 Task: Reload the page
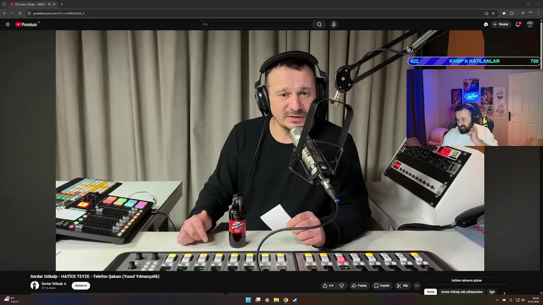coord(20,13)
